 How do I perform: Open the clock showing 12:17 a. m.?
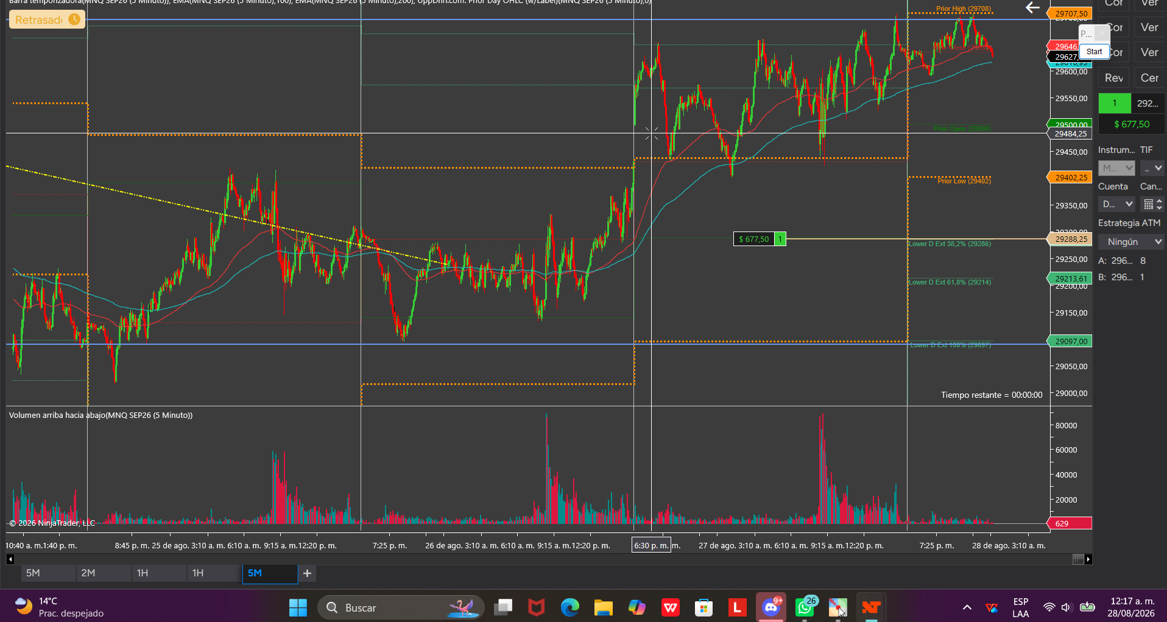(x=1132, y=607)
